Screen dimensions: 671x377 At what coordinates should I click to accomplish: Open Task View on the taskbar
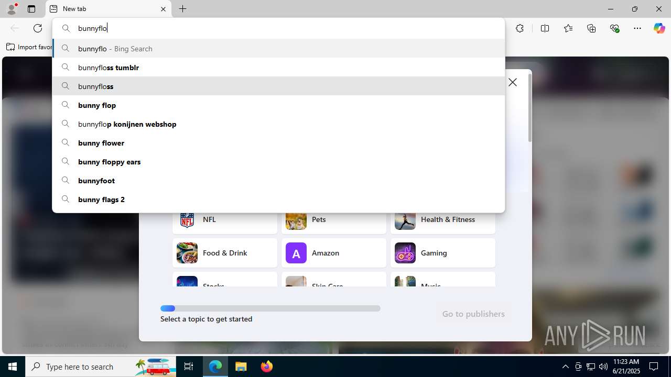tap(189, 367)
